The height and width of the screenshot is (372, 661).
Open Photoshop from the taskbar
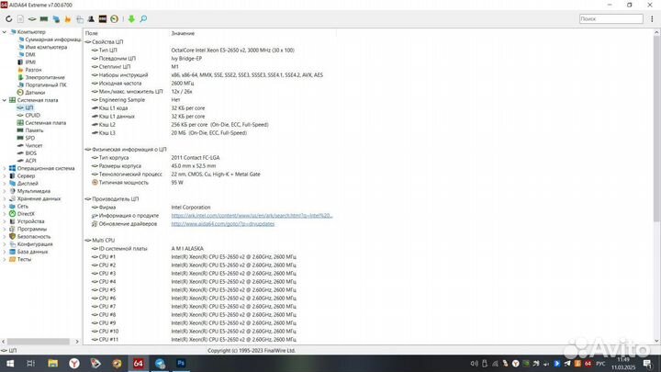(181, 364)
